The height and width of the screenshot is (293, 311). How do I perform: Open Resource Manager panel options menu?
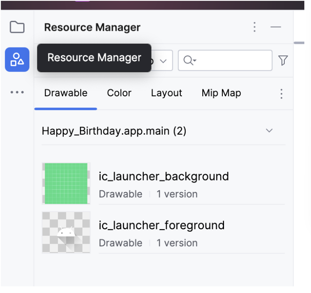(x=254, y=27)
